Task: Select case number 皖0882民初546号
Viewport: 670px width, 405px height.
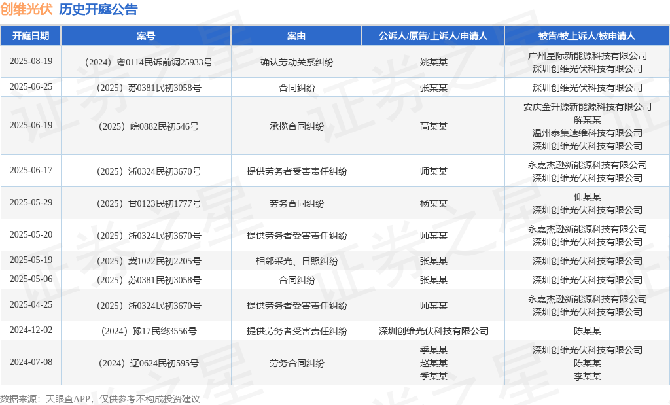Action: pyautogui.click(x=164, y=126)
